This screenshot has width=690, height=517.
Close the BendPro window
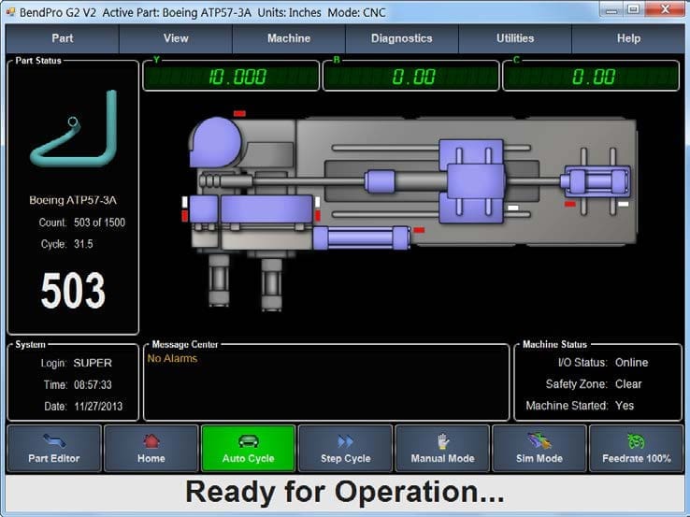[x=666, y=9]
